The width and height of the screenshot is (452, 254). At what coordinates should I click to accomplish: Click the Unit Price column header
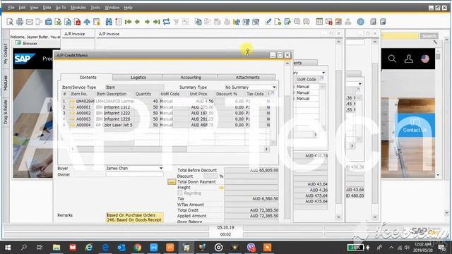click(198, 94)
